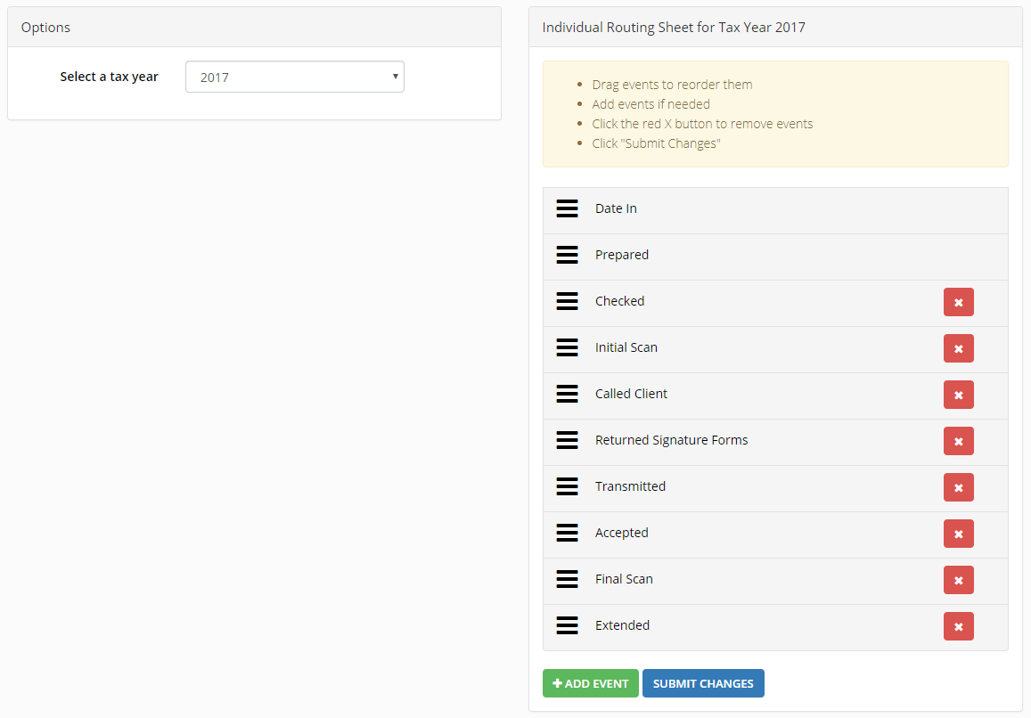Delete the Extended event
This screenshot has height=718, width=1031.
coord(958,626)
